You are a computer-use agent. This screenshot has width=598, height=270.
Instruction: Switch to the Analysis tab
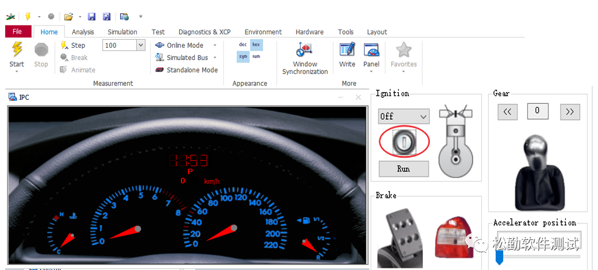[83, 32]
